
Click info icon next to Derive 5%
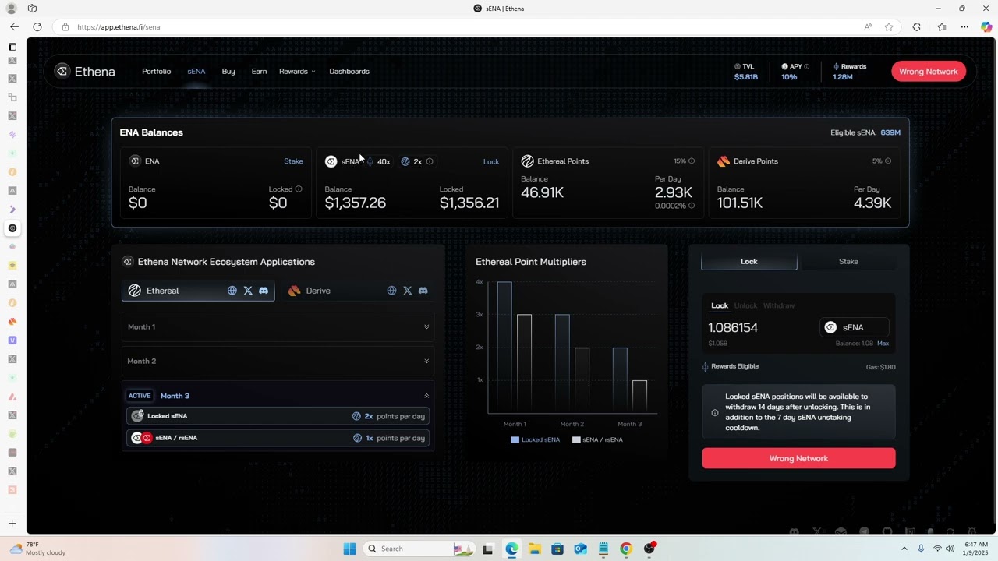[888, 161]
